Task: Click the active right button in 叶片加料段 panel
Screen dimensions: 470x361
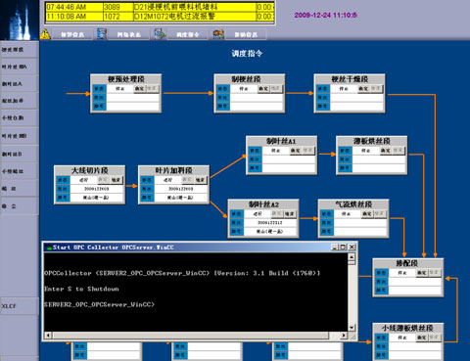Action: point(201,180)
